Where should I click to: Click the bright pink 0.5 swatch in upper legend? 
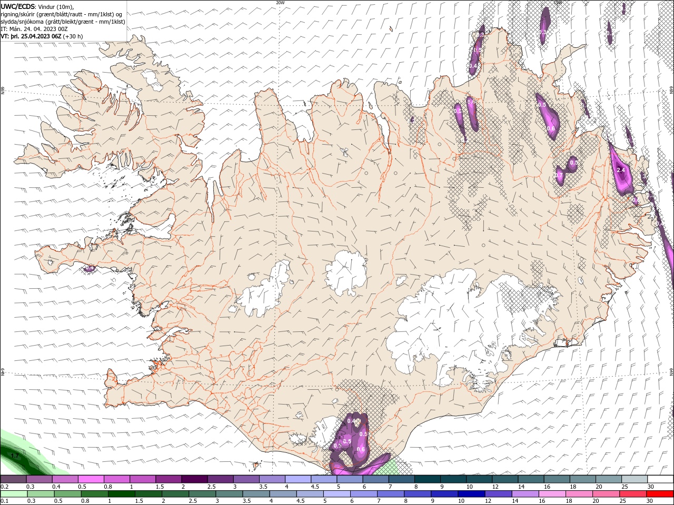pos(91,479)
